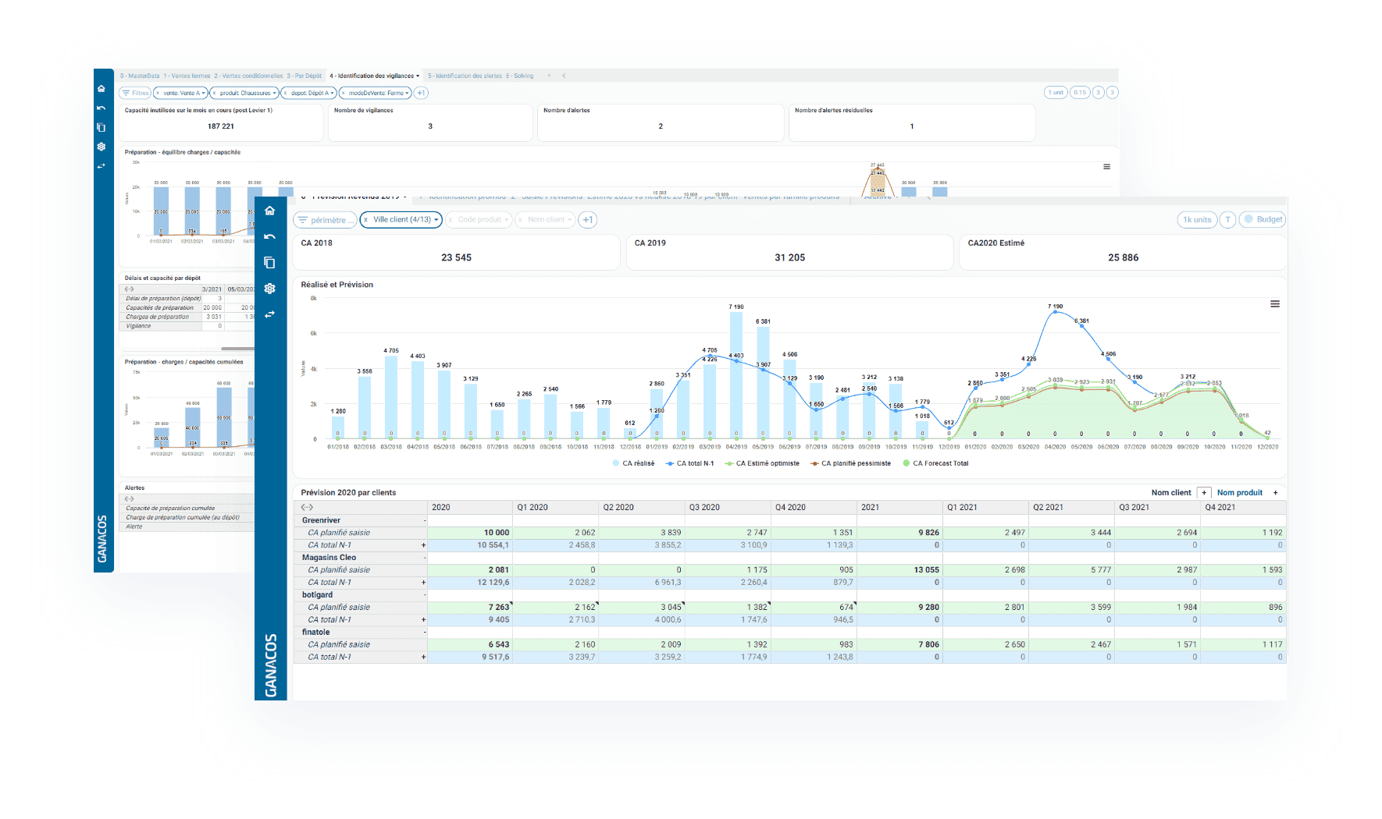This screenshot has width=1382, height=819.
Task: Expand CA total N-1 row under finatole
Action: point(424,658)
